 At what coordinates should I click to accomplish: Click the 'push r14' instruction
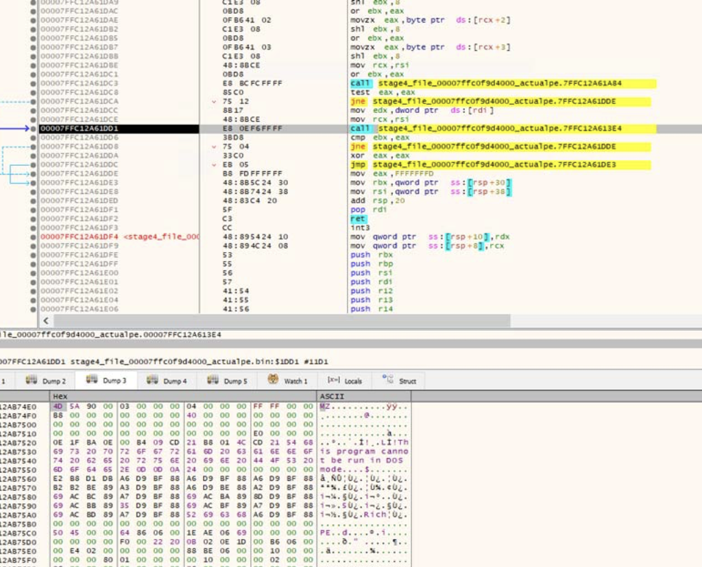[x=372, y=309]
